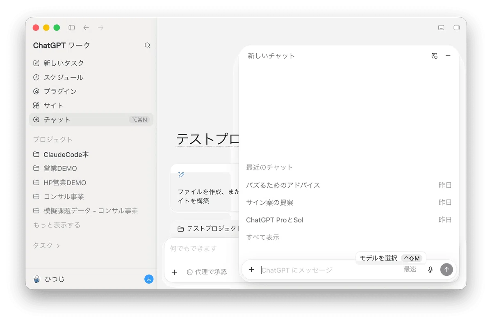Screen dimensions: 492x323
Task: Click the プロジェクト section label
Action: pos(53,140)
